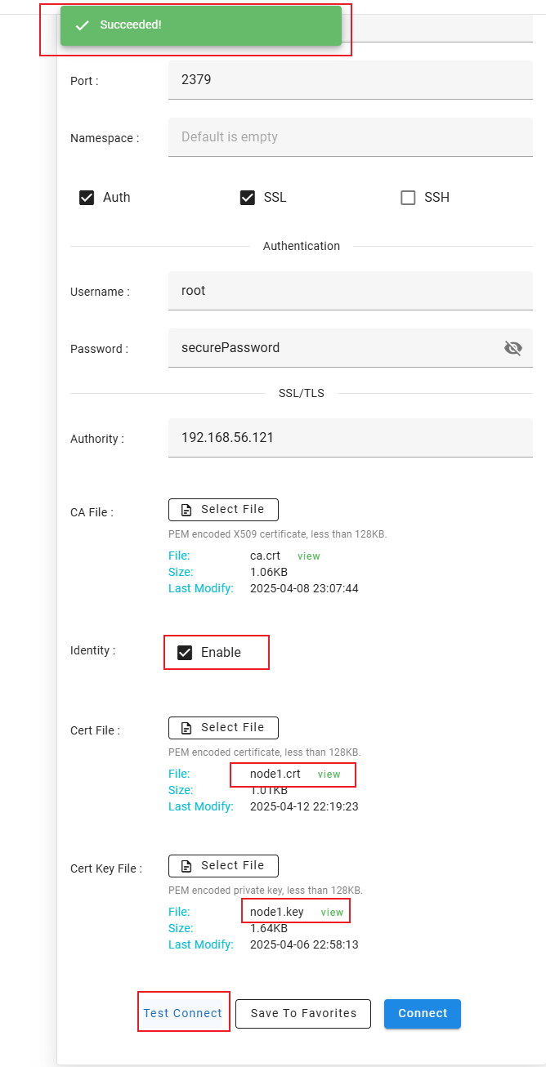546x1067 pixels.
Task: Click the PEM encoded private key hint
Action: coord(266,891)
